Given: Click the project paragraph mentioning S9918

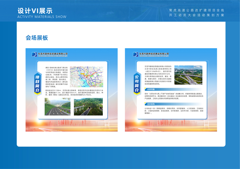Looking at the screenshot, I should click(57, 77).
